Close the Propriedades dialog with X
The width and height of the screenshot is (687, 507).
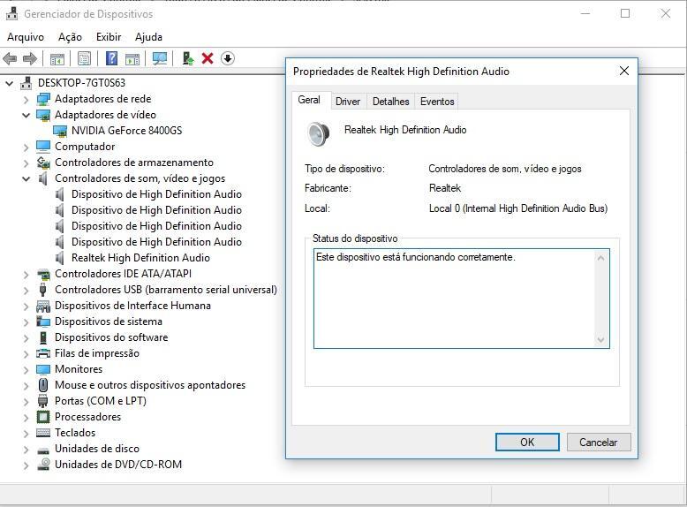(624, 71)
